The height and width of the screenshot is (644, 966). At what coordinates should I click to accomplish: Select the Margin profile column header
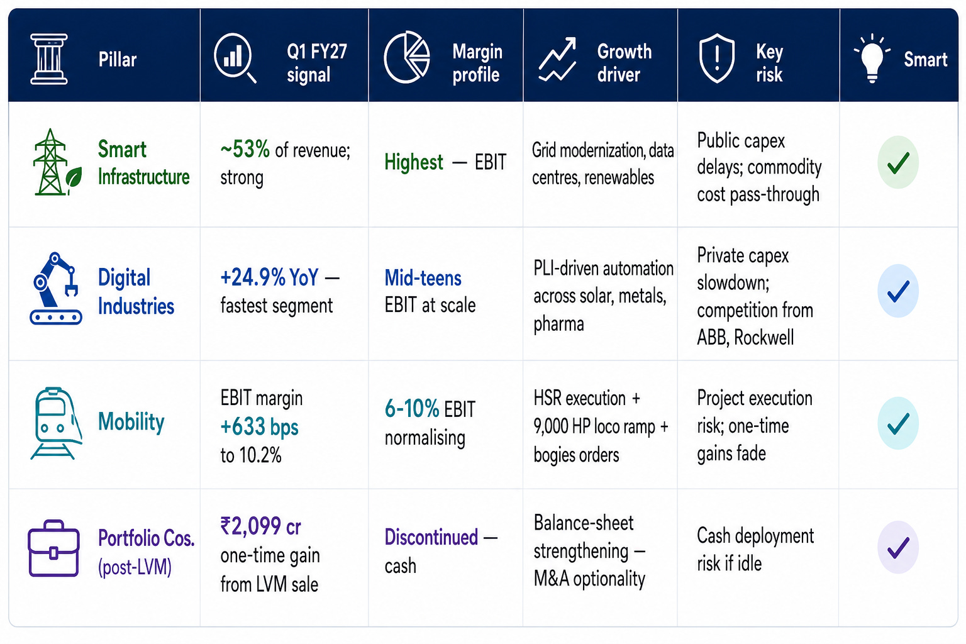[446, 55]
